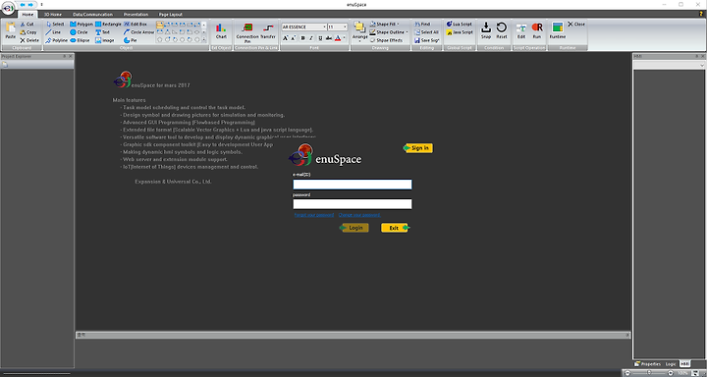This screenshot has height=377, width=707.
Task: Open the Data/Communication ribbon tab
Action: [92, 15]
